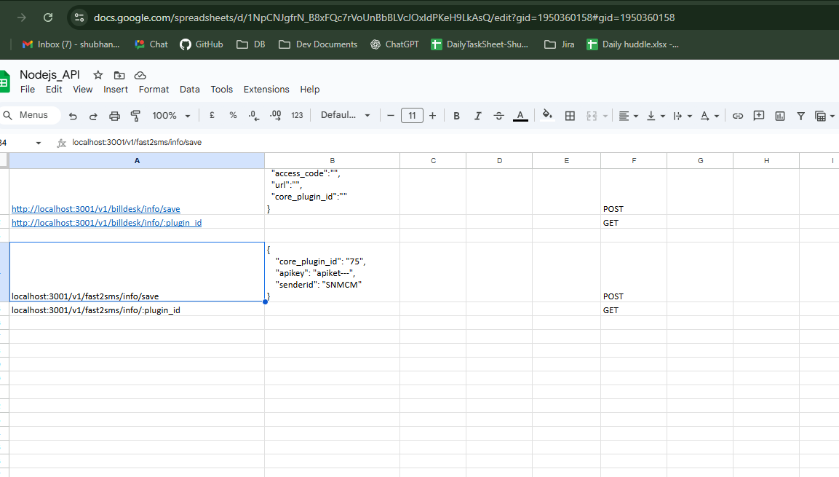
Task: Increase font size plus button
Action: (x=432, y=116)
